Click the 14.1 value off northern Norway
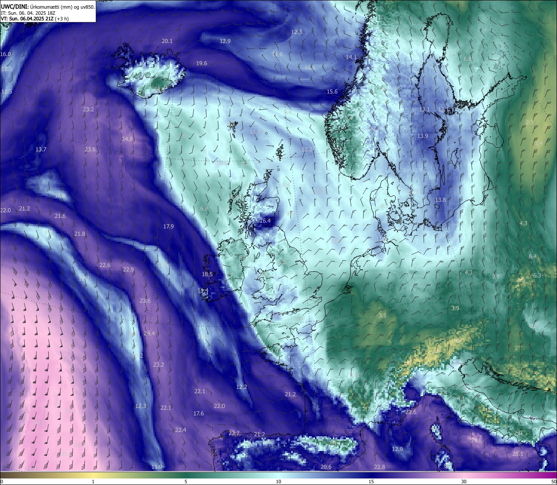 [351, 57]
